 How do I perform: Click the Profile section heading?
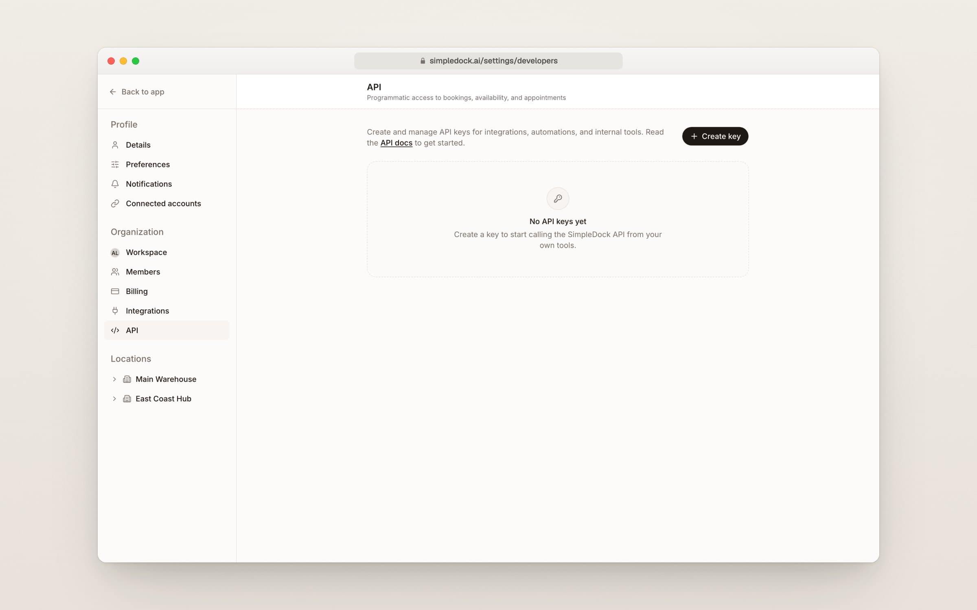(x=124, y=124)
